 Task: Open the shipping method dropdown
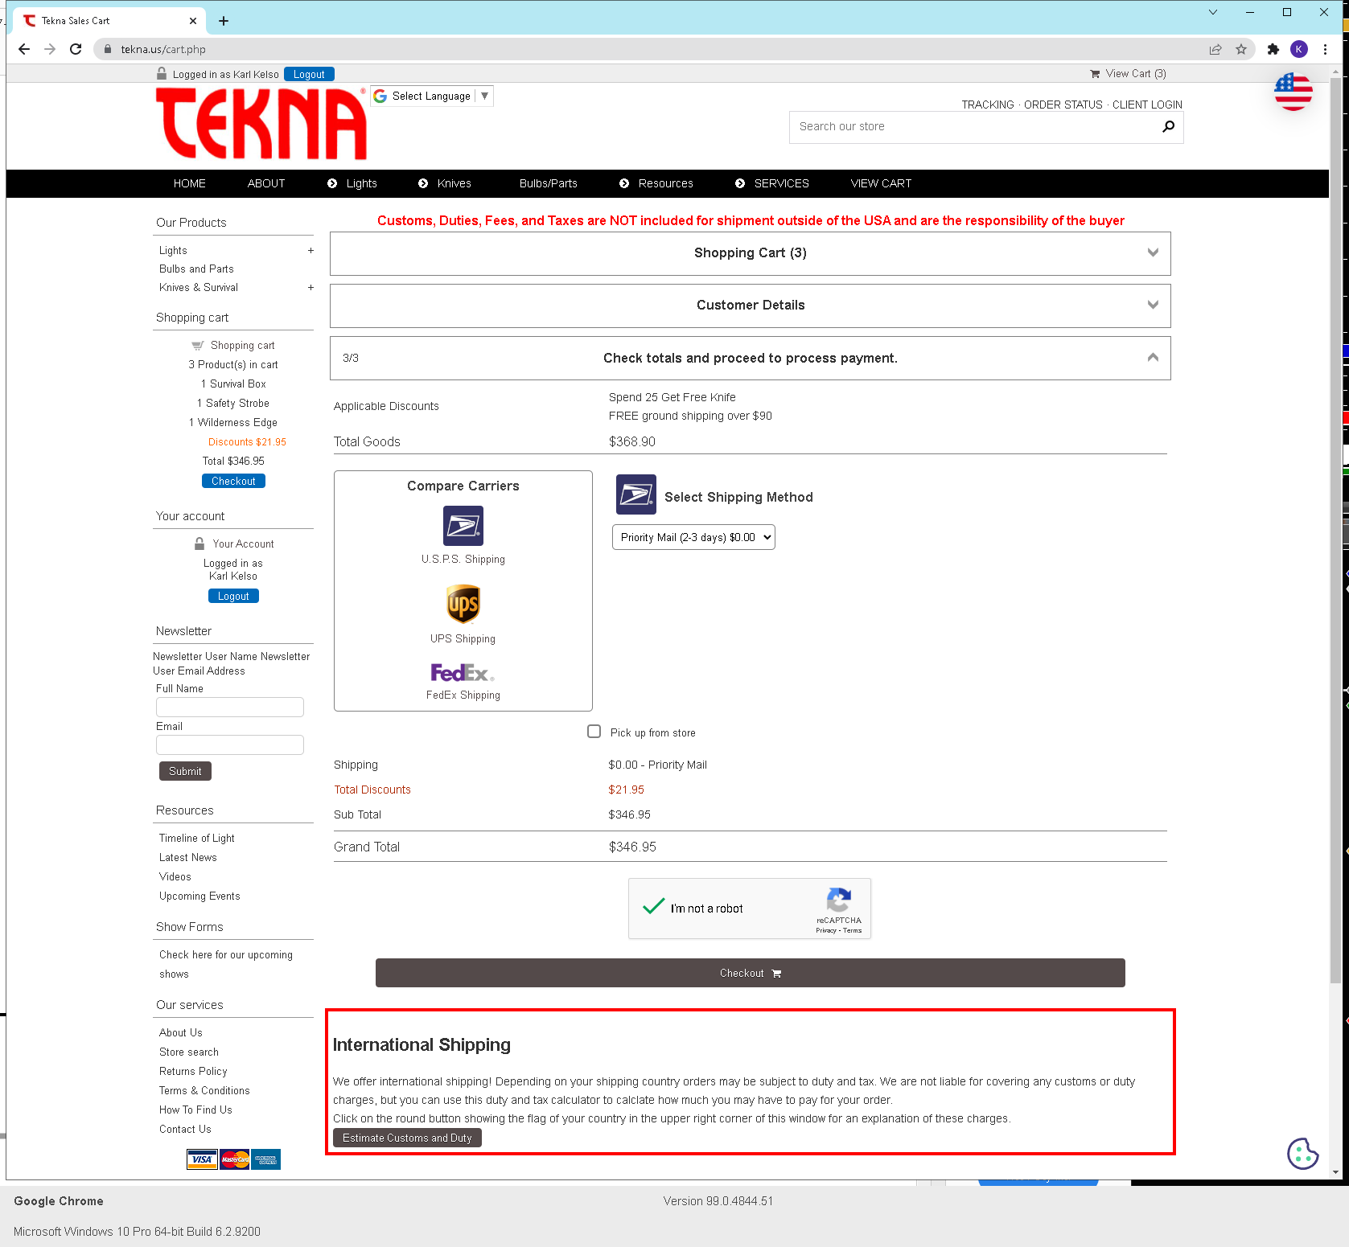[693, 537]
